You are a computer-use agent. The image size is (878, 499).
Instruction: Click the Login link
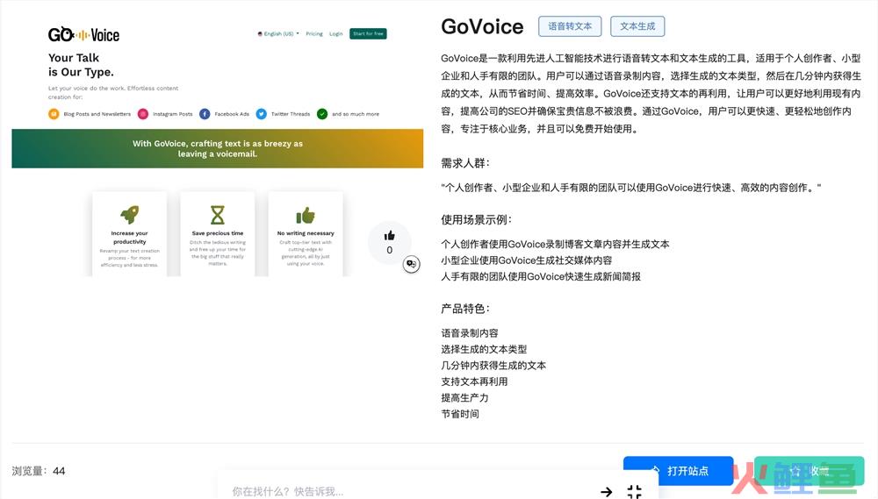[336, 33]
